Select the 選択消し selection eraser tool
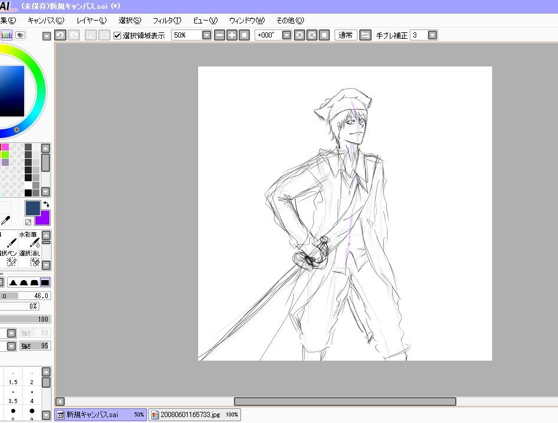Viewport: 558px width, 423px height. pyautogui.click(x=29, y=258)
